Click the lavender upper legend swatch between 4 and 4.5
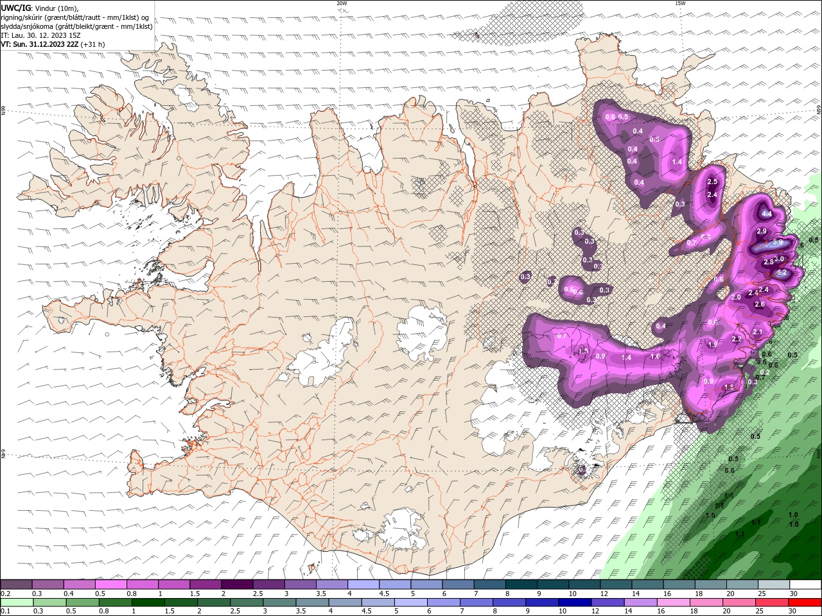 point(363,585)
